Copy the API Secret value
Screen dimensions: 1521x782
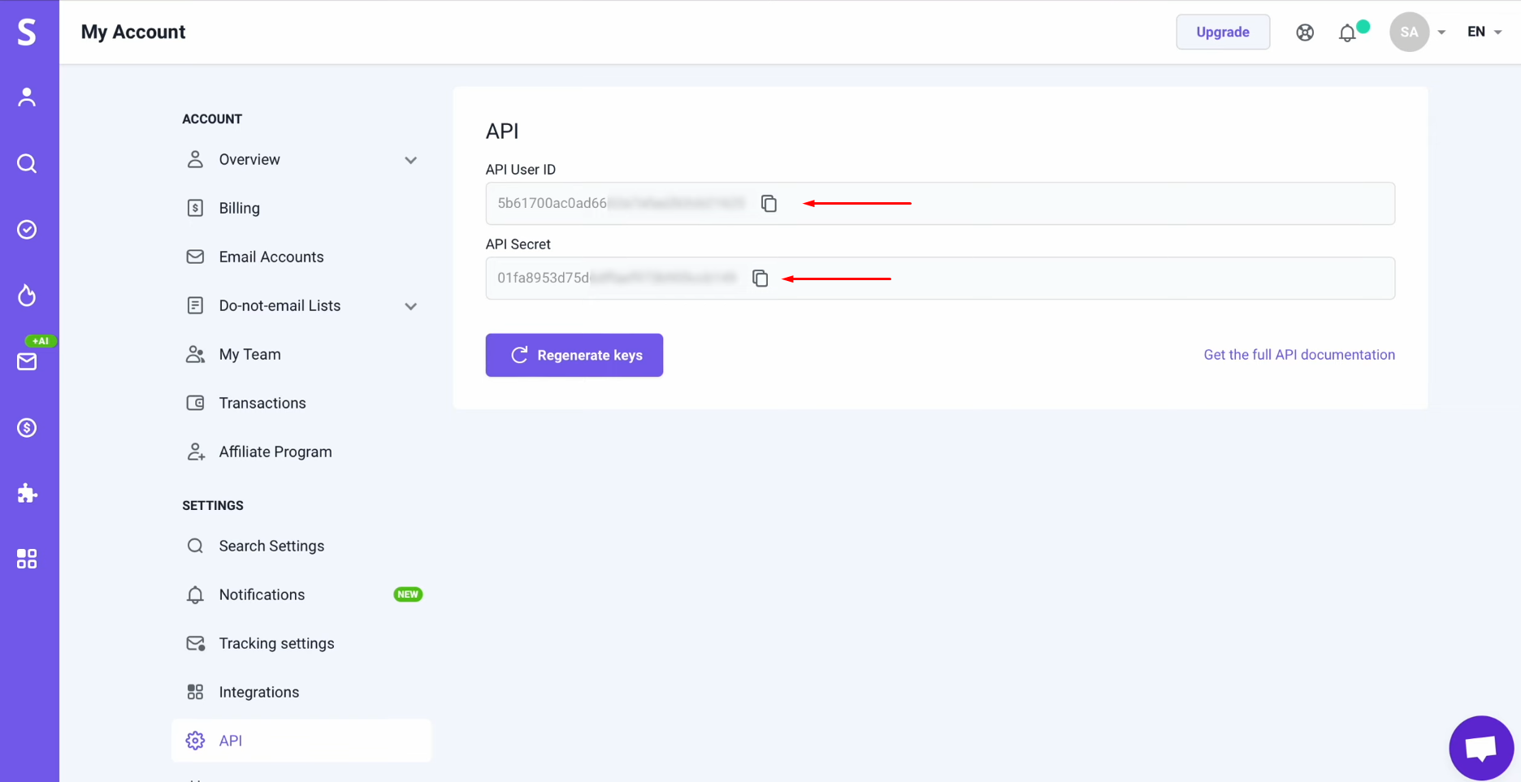760,279
